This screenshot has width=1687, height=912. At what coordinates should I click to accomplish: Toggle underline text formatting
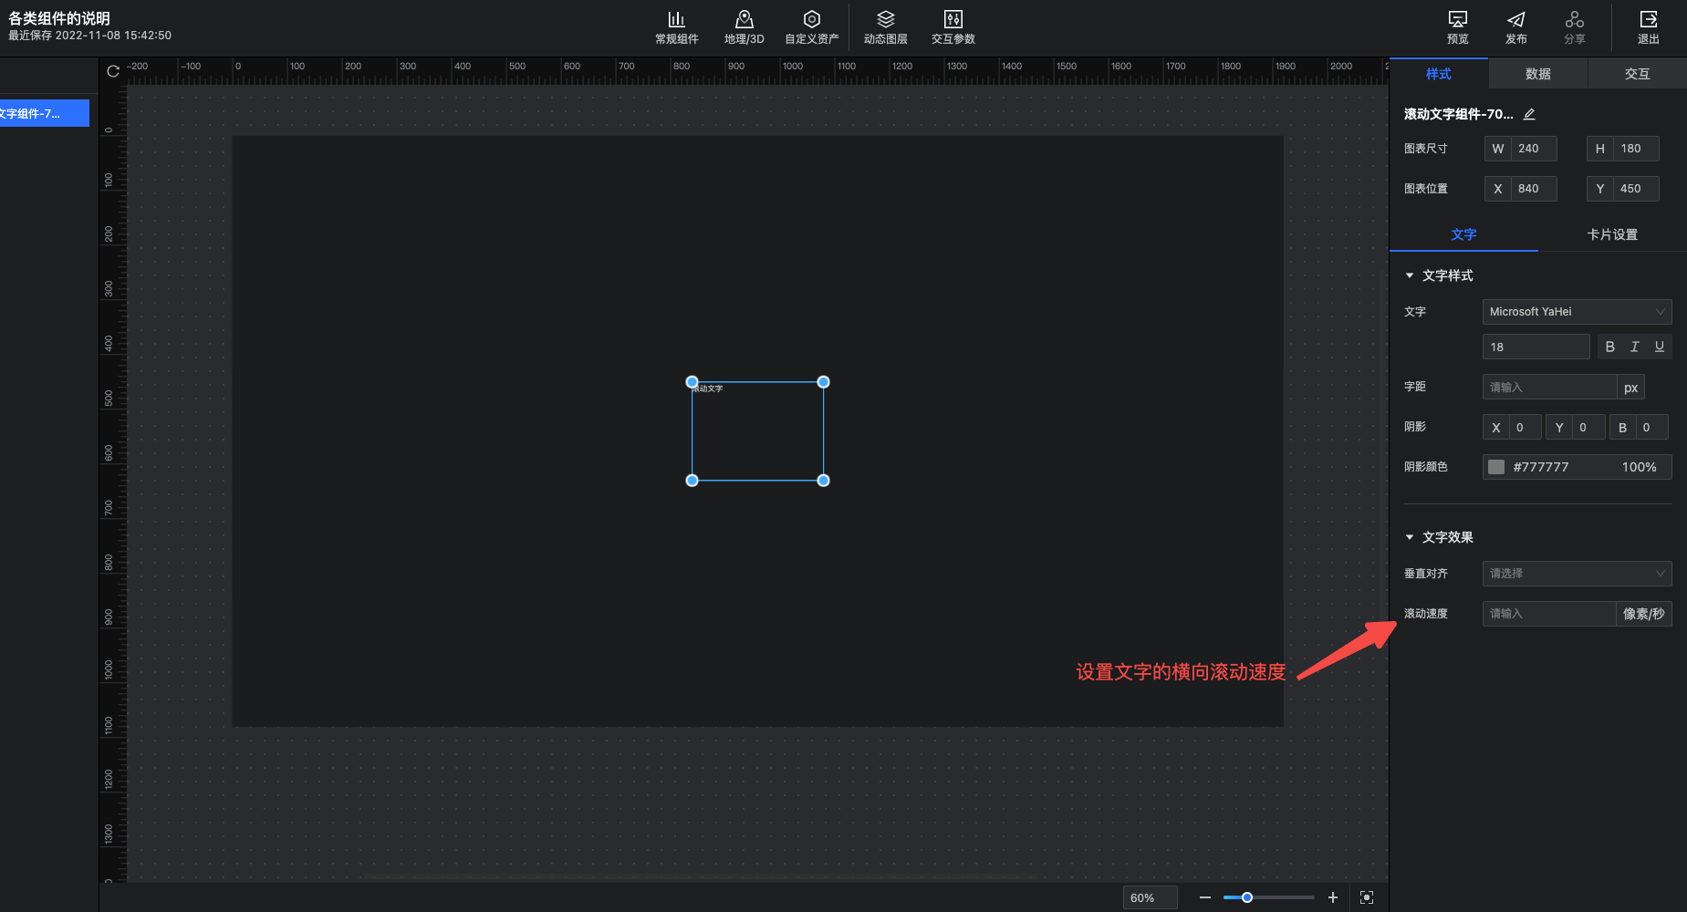(x=1659, y=347)
